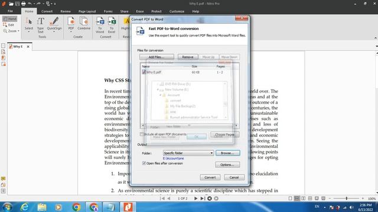The height and width of the screenshot is (212, 378).
Task: Click Cancel in the Convert dialog
Action: pyautogui.click(x=234, y=177)
